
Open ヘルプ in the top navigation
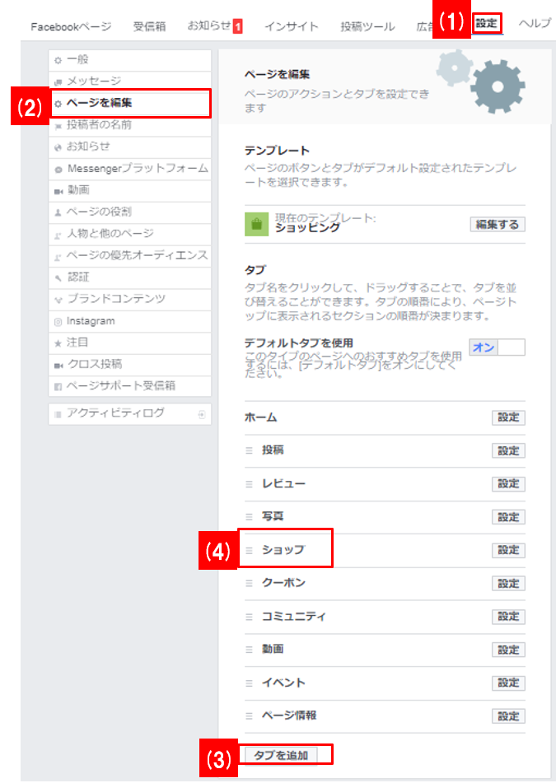tap(535, 24)
